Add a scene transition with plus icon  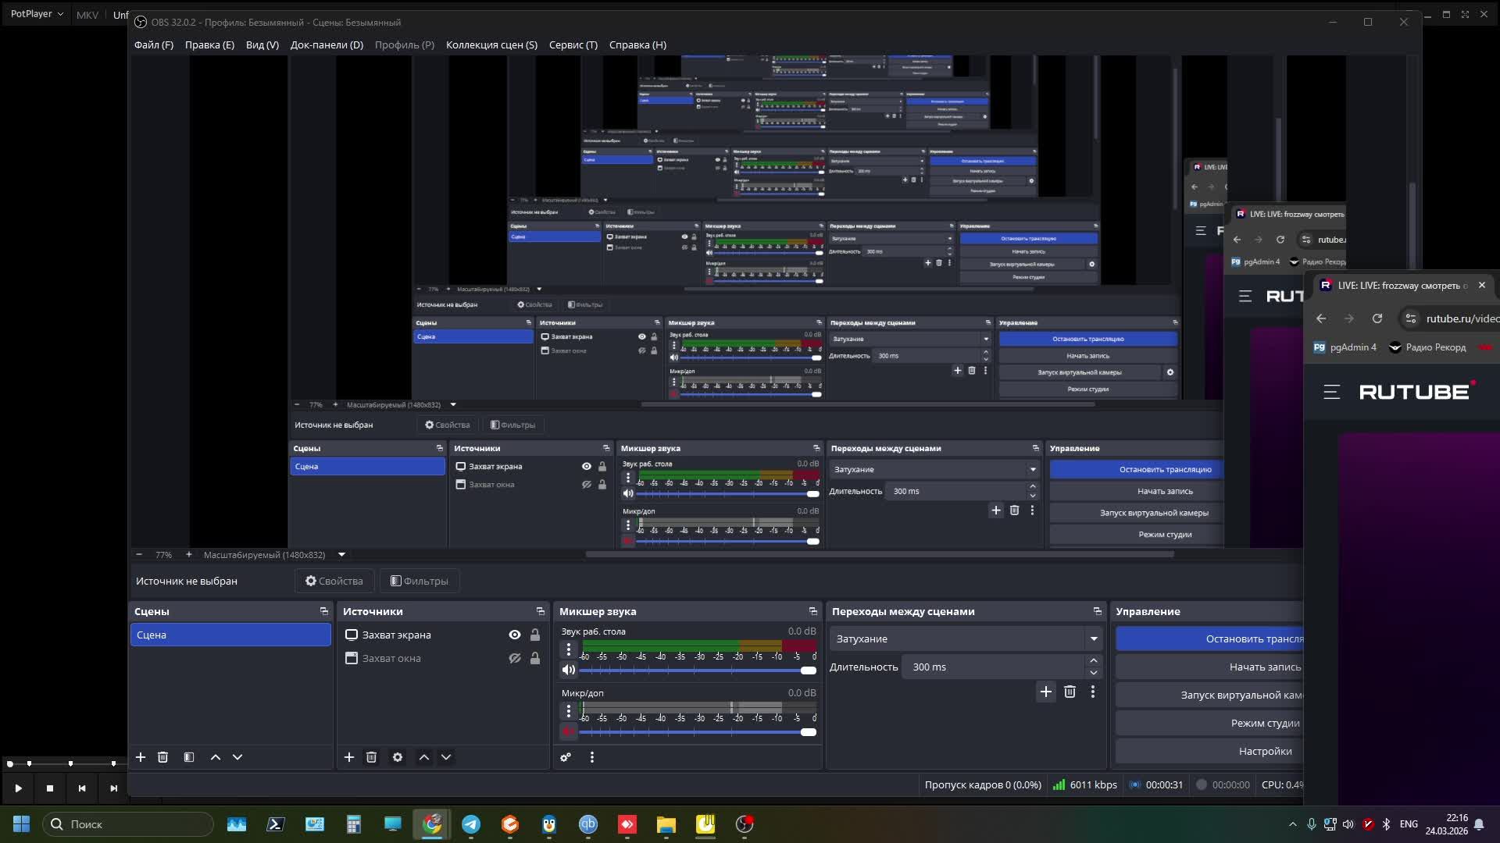coord(1045,692)
